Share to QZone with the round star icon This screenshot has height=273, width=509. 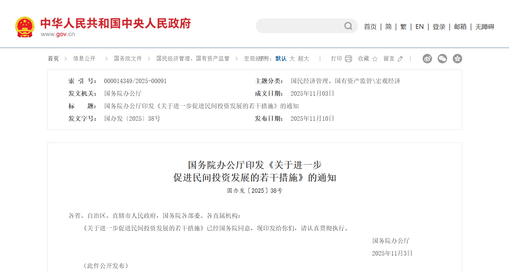pos(457,59)
